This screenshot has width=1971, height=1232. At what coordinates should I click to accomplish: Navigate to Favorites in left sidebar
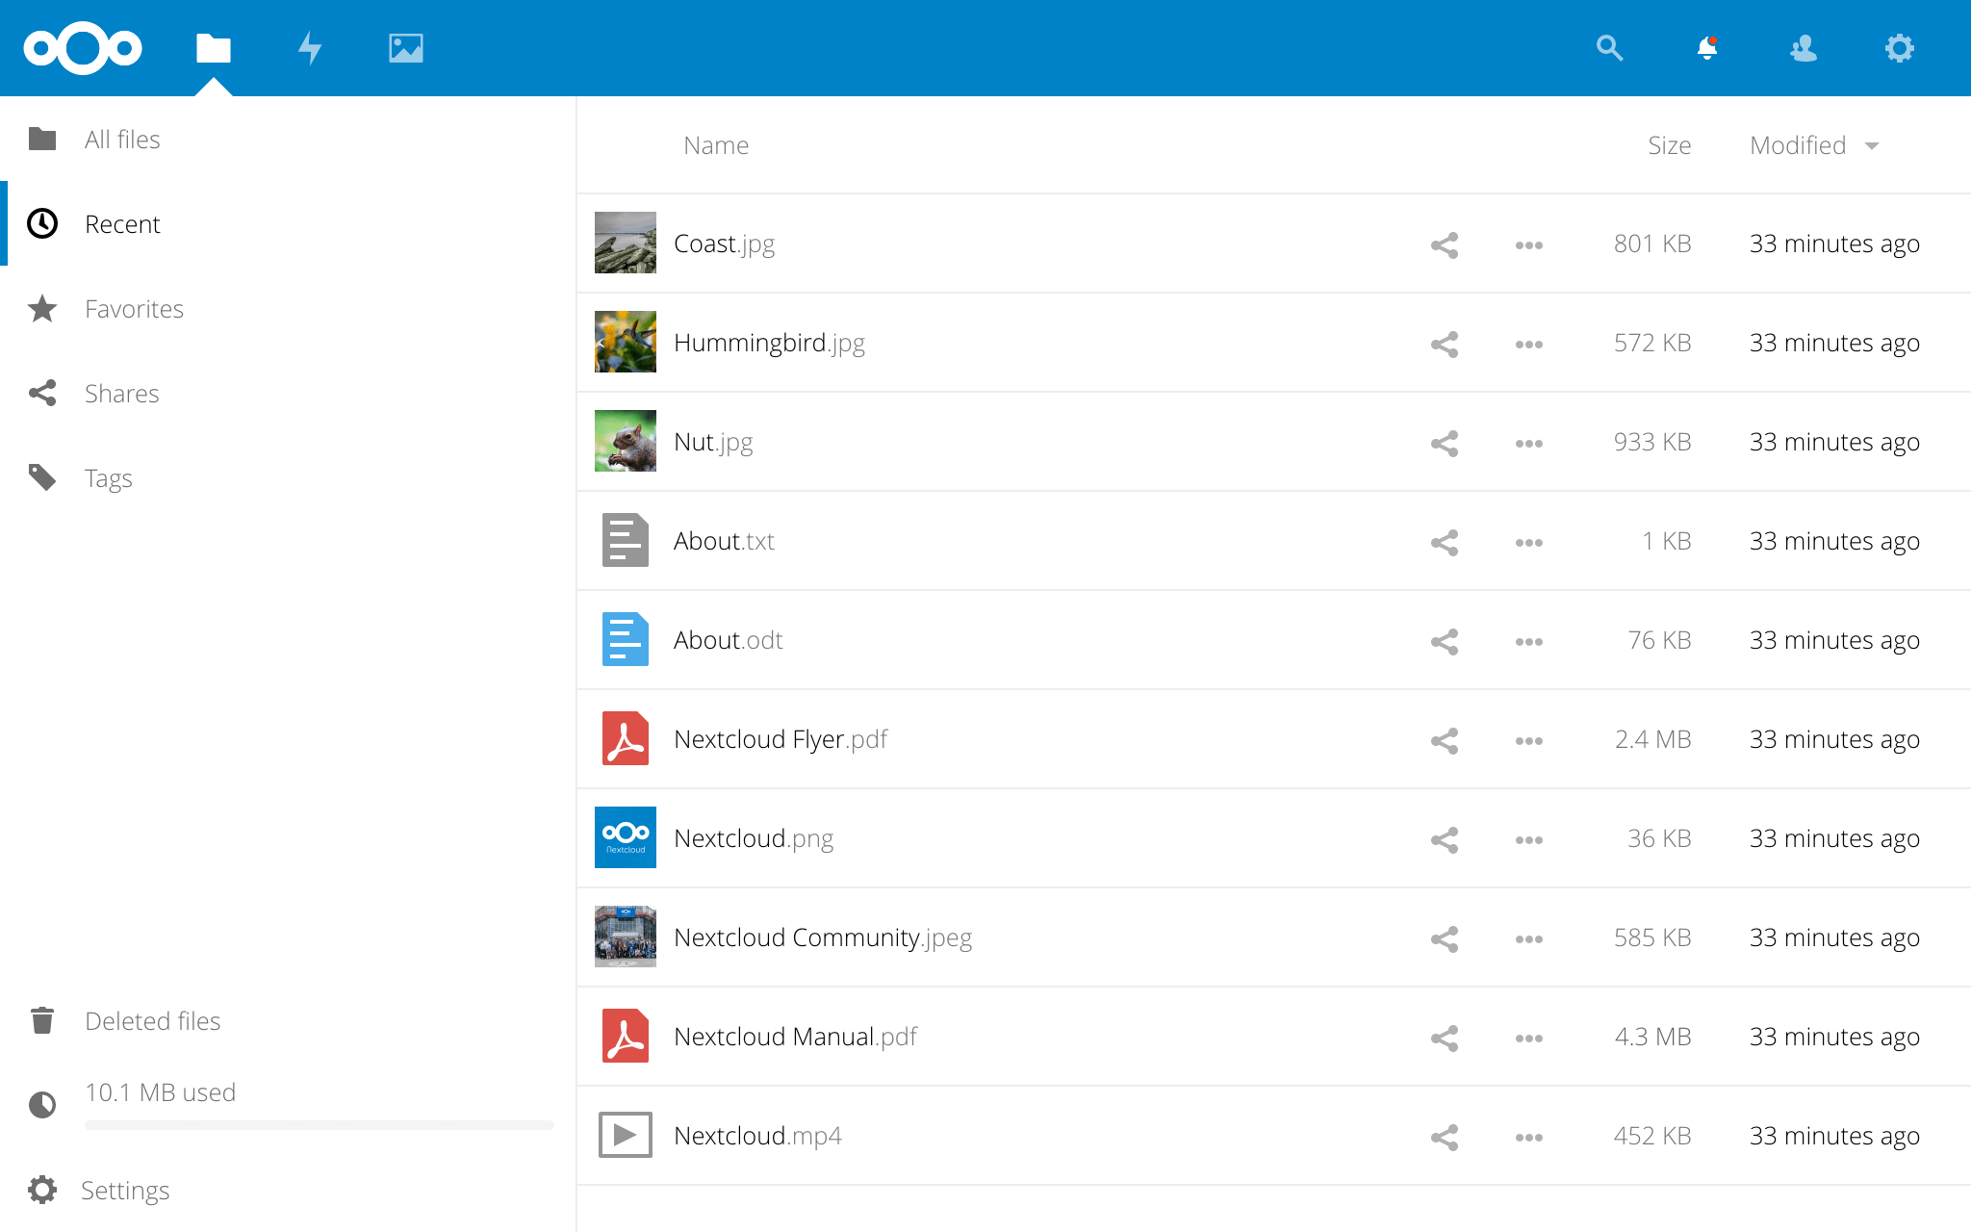(x=134, y=308)
